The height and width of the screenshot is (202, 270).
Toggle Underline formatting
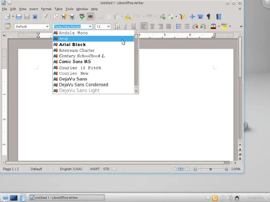coord(134,26)
